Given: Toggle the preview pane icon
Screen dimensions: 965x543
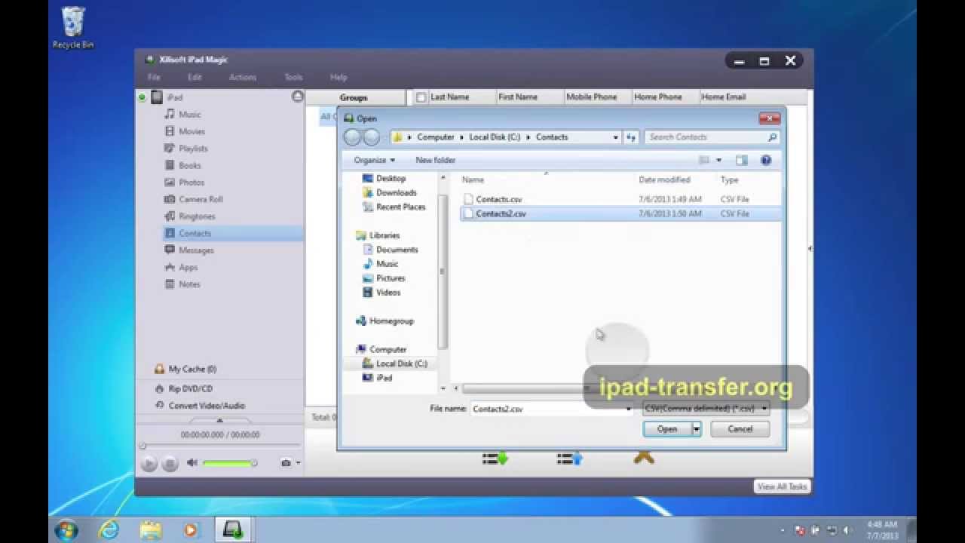Looking at the screenshot, I should [742, 160].
